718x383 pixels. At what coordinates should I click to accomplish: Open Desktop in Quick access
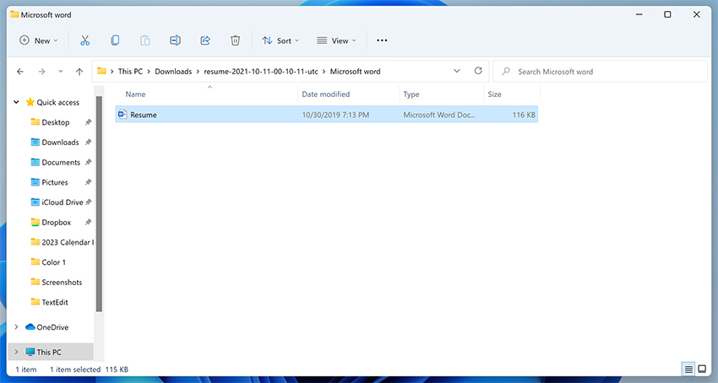pos(56,122)
